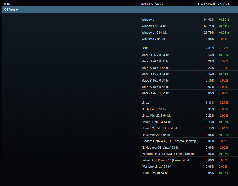Click the ITEM column header
The image size is (238, 186).
click(7, 4)
